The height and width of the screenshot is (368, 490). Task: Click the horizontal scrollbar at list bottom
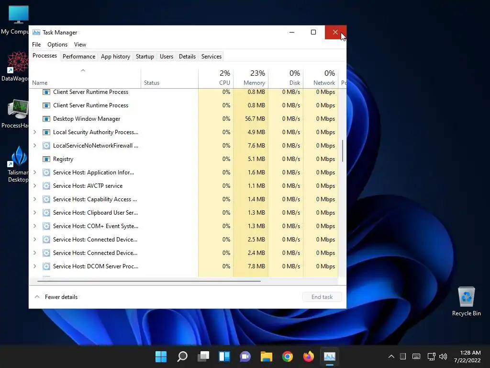(x=149, y=281)
